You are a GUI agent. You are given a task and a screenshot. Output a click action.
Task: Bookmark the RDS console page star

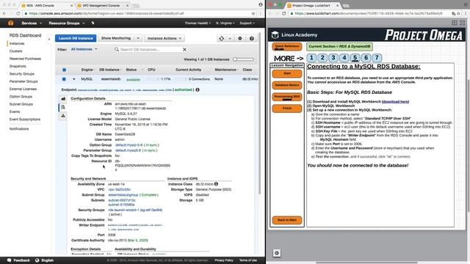[253, 13]
